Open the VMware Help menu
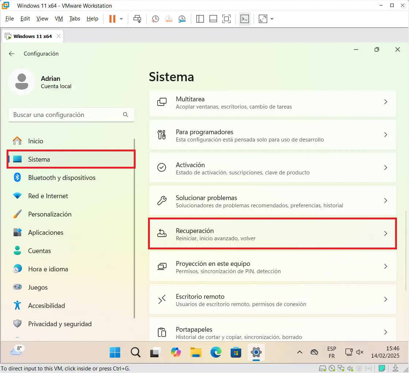 [x=92, y=19]
